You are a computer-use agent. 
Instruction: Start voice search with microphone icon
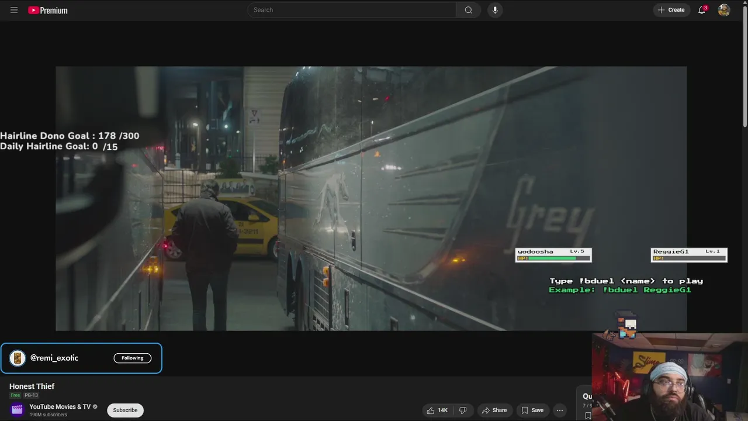(495, 10)
